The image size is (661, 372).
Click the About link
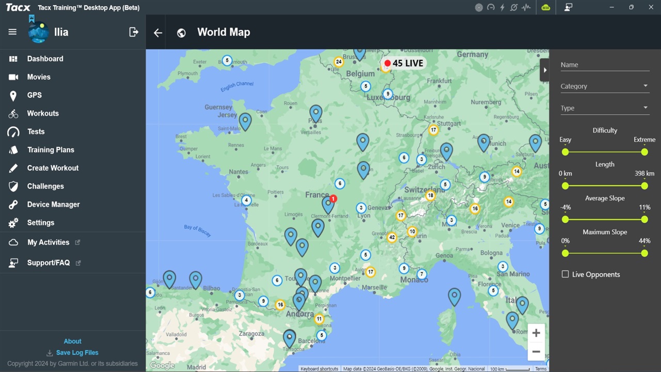coord(72,342)
